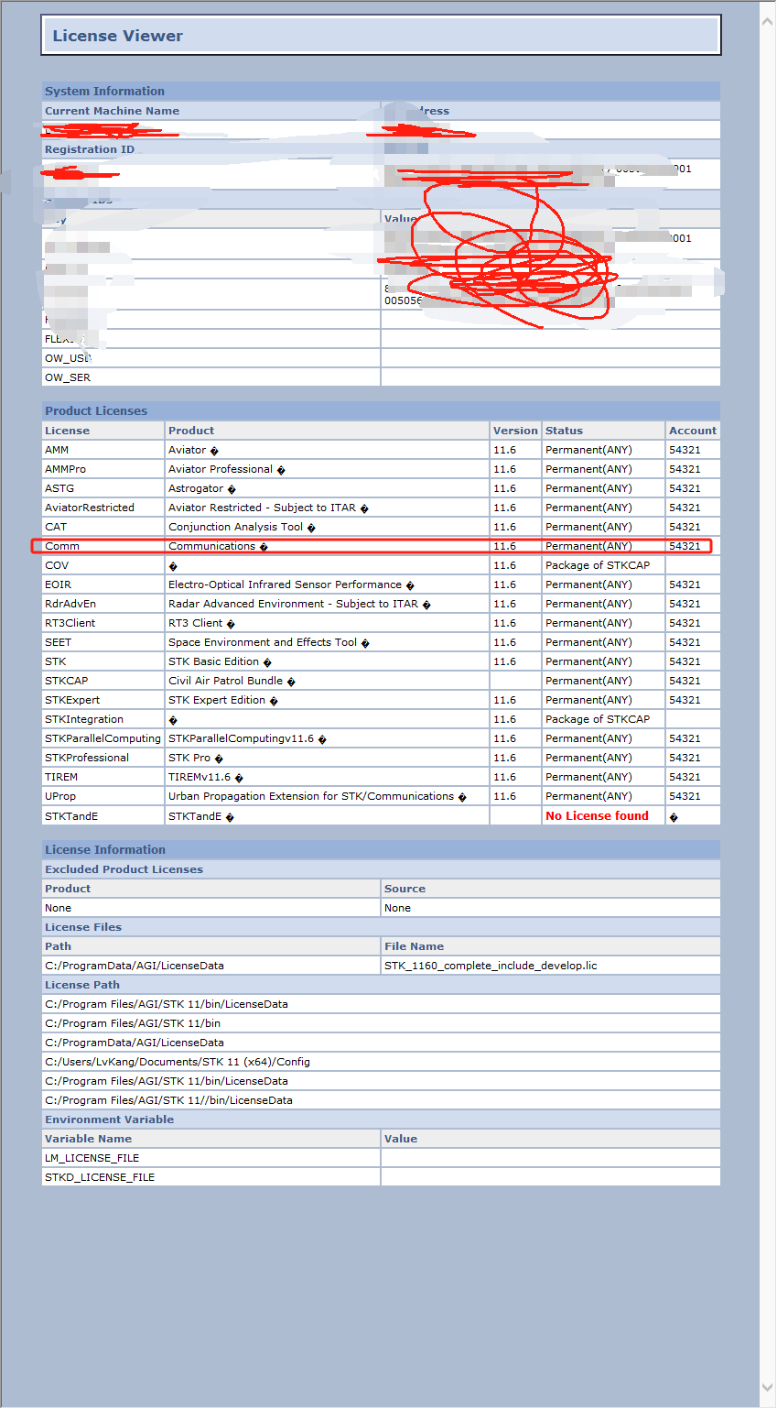Click the SEET license cell
The image size is (777, 1409).
[103, 642]
